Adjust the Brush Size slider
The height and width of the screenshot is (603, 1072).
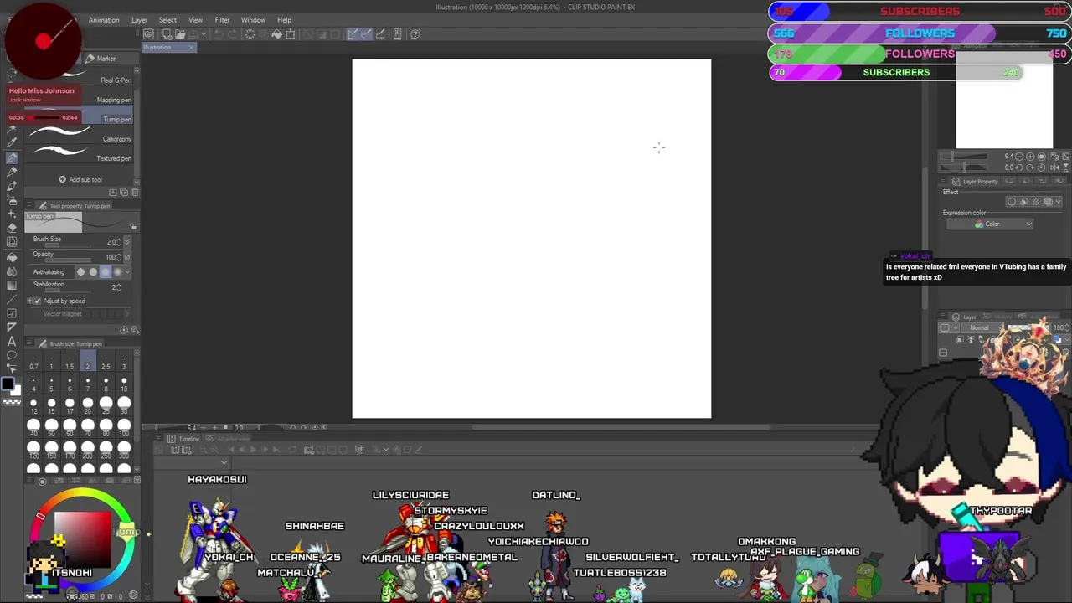(69, 245)
